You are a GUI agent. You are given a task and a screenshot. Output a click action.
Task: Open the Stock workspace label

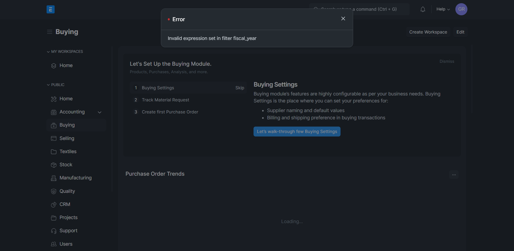point(66,165)
